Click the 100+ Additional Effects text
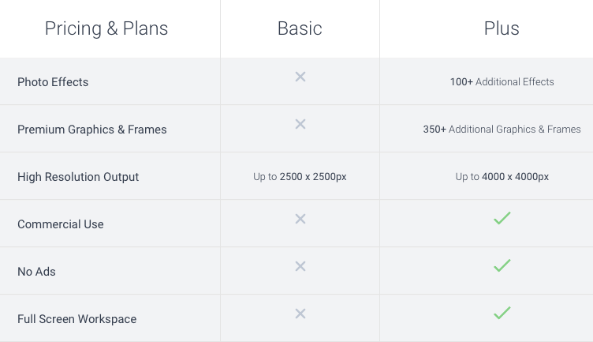The height and width of the screenshot is (342, 593). tap(502, 82)
